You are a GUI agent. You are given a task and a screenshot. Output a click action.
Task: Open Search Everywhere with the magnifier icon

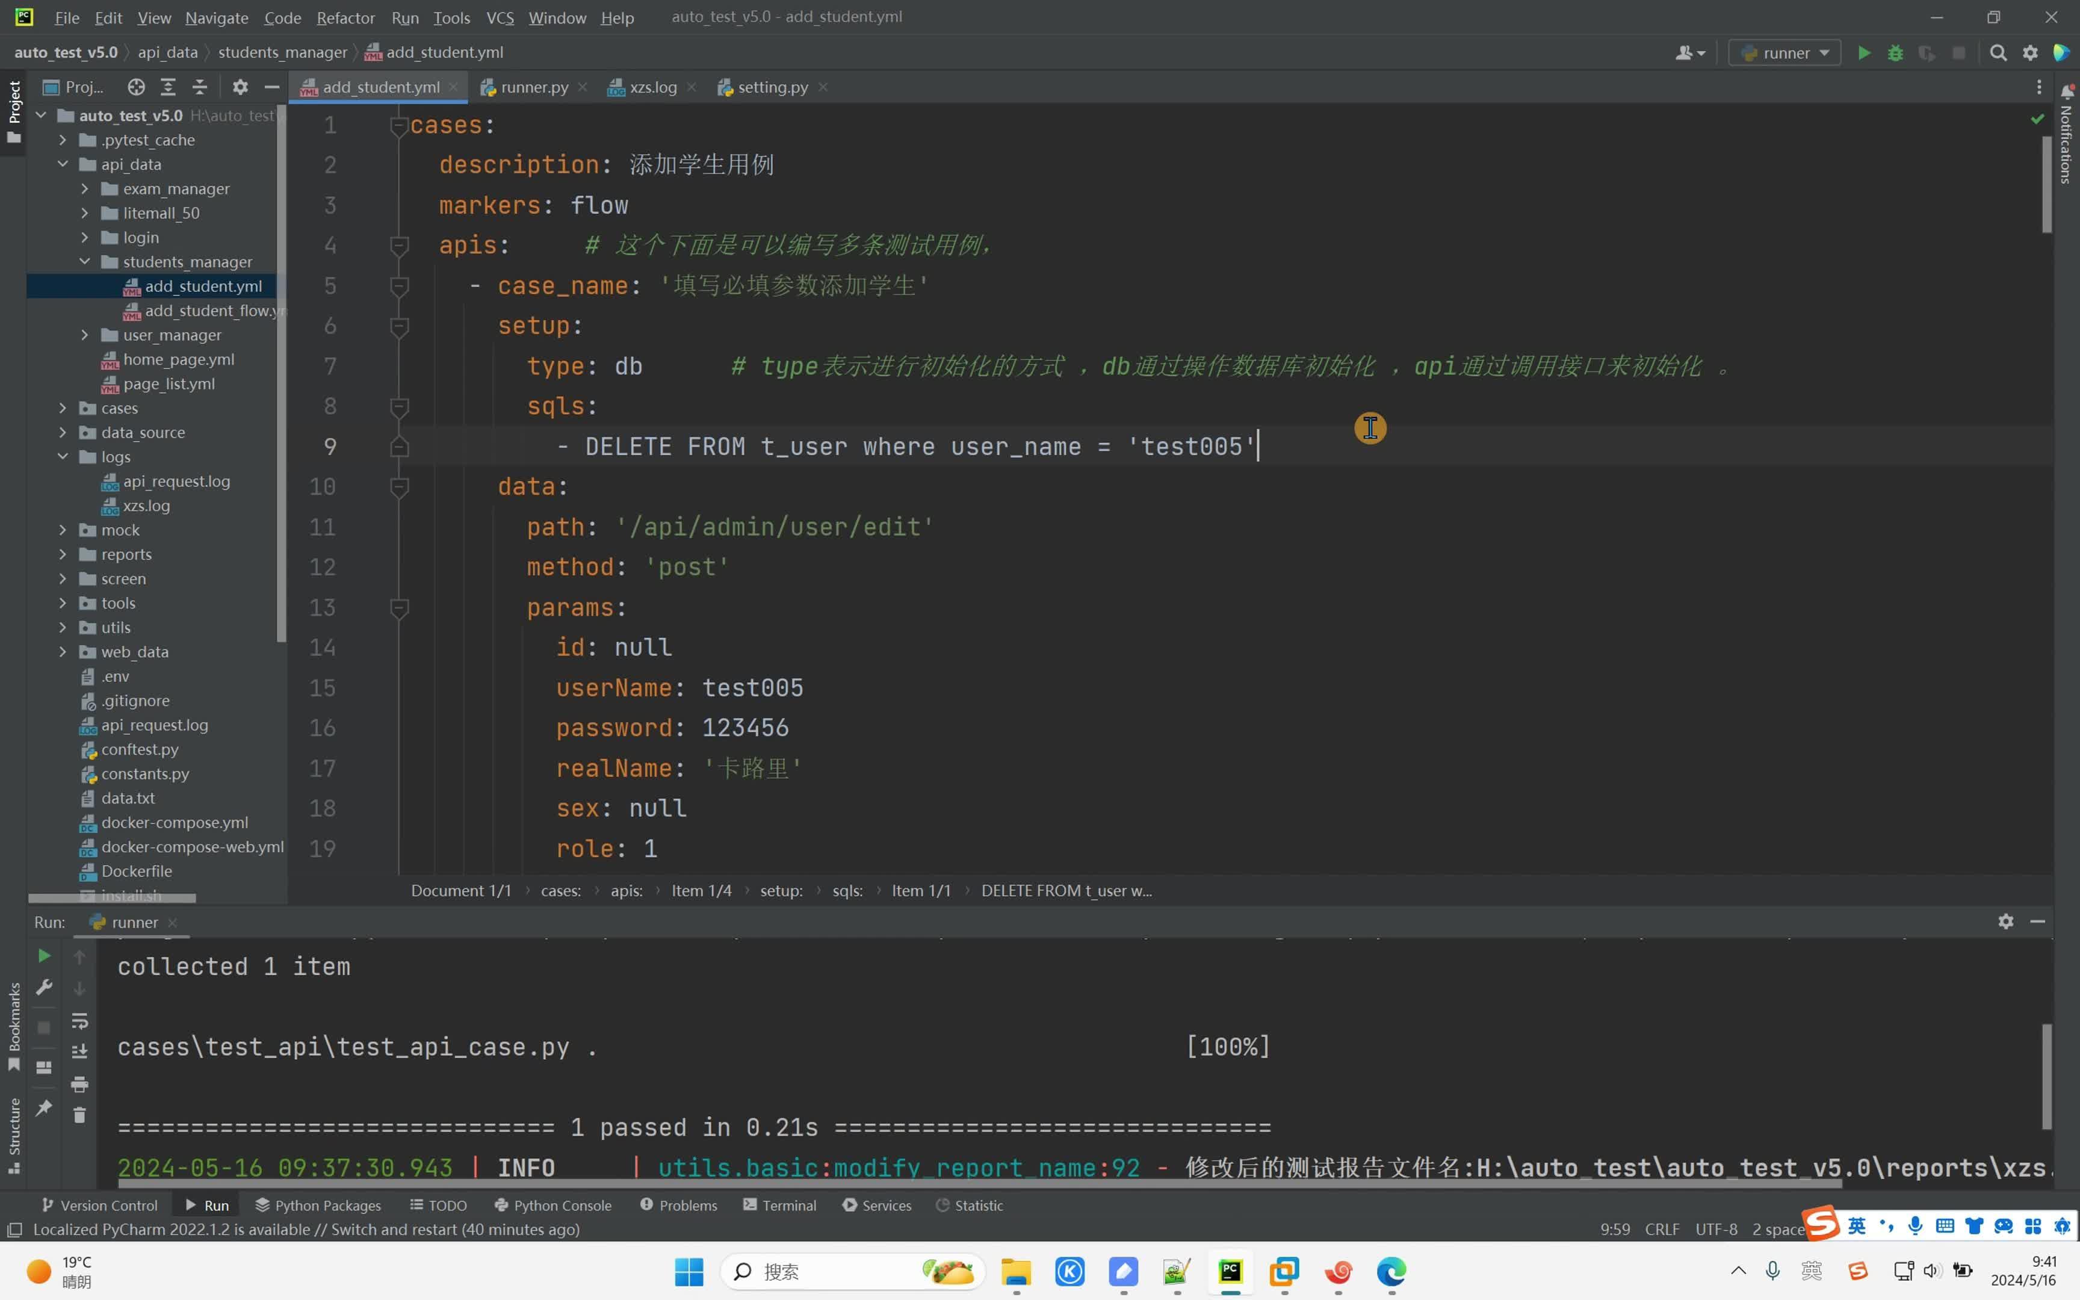[x=1998, y=52]
